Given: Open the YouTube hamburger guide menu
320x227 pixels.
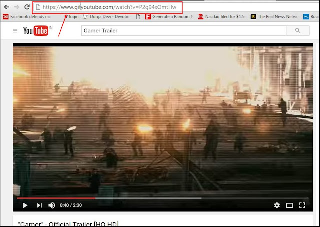Looking at the screenshot, I should (x=15, y=31).
